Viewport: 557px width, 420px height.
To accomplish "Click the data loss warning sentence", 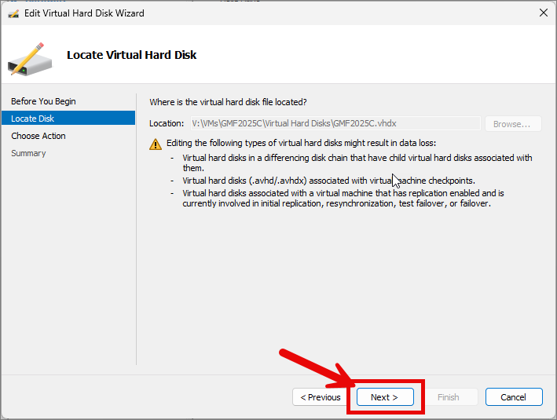I will pyautogui.click(x=301, y=143).
